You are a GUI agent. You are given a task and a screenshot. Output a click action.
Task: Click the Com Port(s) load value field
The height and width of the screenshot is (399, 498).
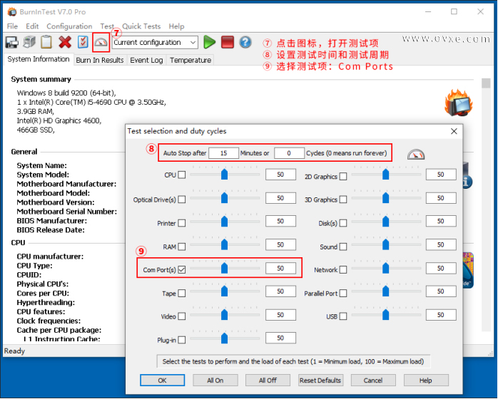pyautogui.click(x=280, y=269)
